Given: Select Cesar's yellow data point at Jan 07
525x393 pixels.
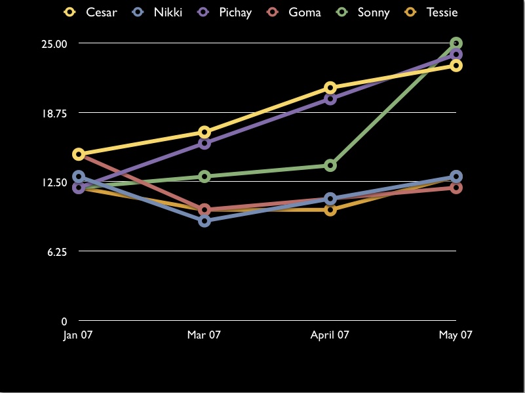Looking at the screenshot, I should 79,154.
